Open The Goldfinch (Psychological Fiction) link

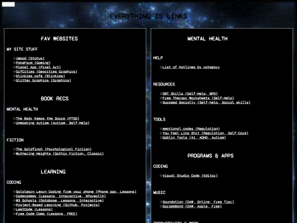[53, 149]
